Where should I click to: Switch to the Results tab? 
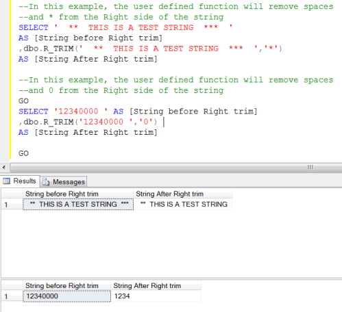pyautogui.click(x=20, y=181)
